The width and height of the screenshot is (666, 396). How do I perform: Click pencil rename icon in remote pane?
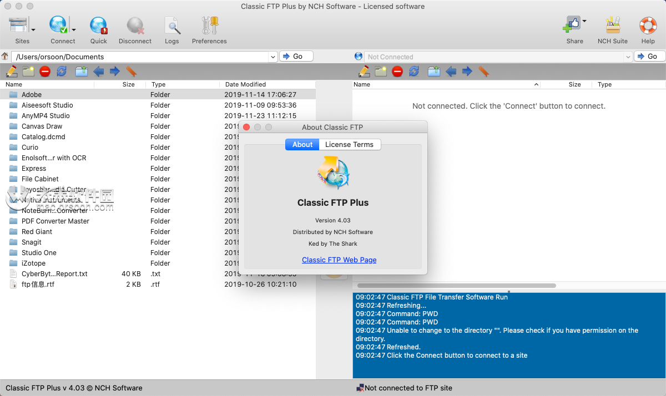pyautogui.click(x=364, y=71)
